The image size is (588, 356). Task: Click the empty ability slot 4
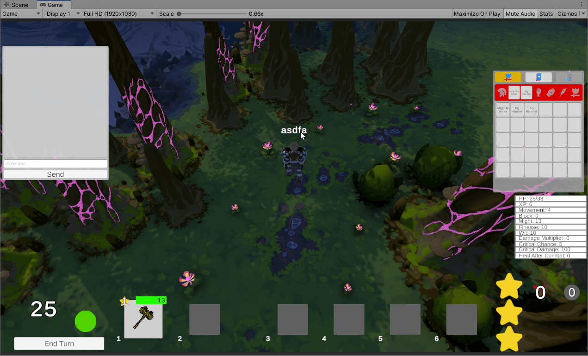(349, 319)
